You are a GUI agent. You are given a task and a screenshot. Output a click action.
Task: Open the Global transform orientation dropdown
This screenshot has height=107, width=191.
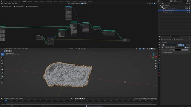tap(71, 49)
